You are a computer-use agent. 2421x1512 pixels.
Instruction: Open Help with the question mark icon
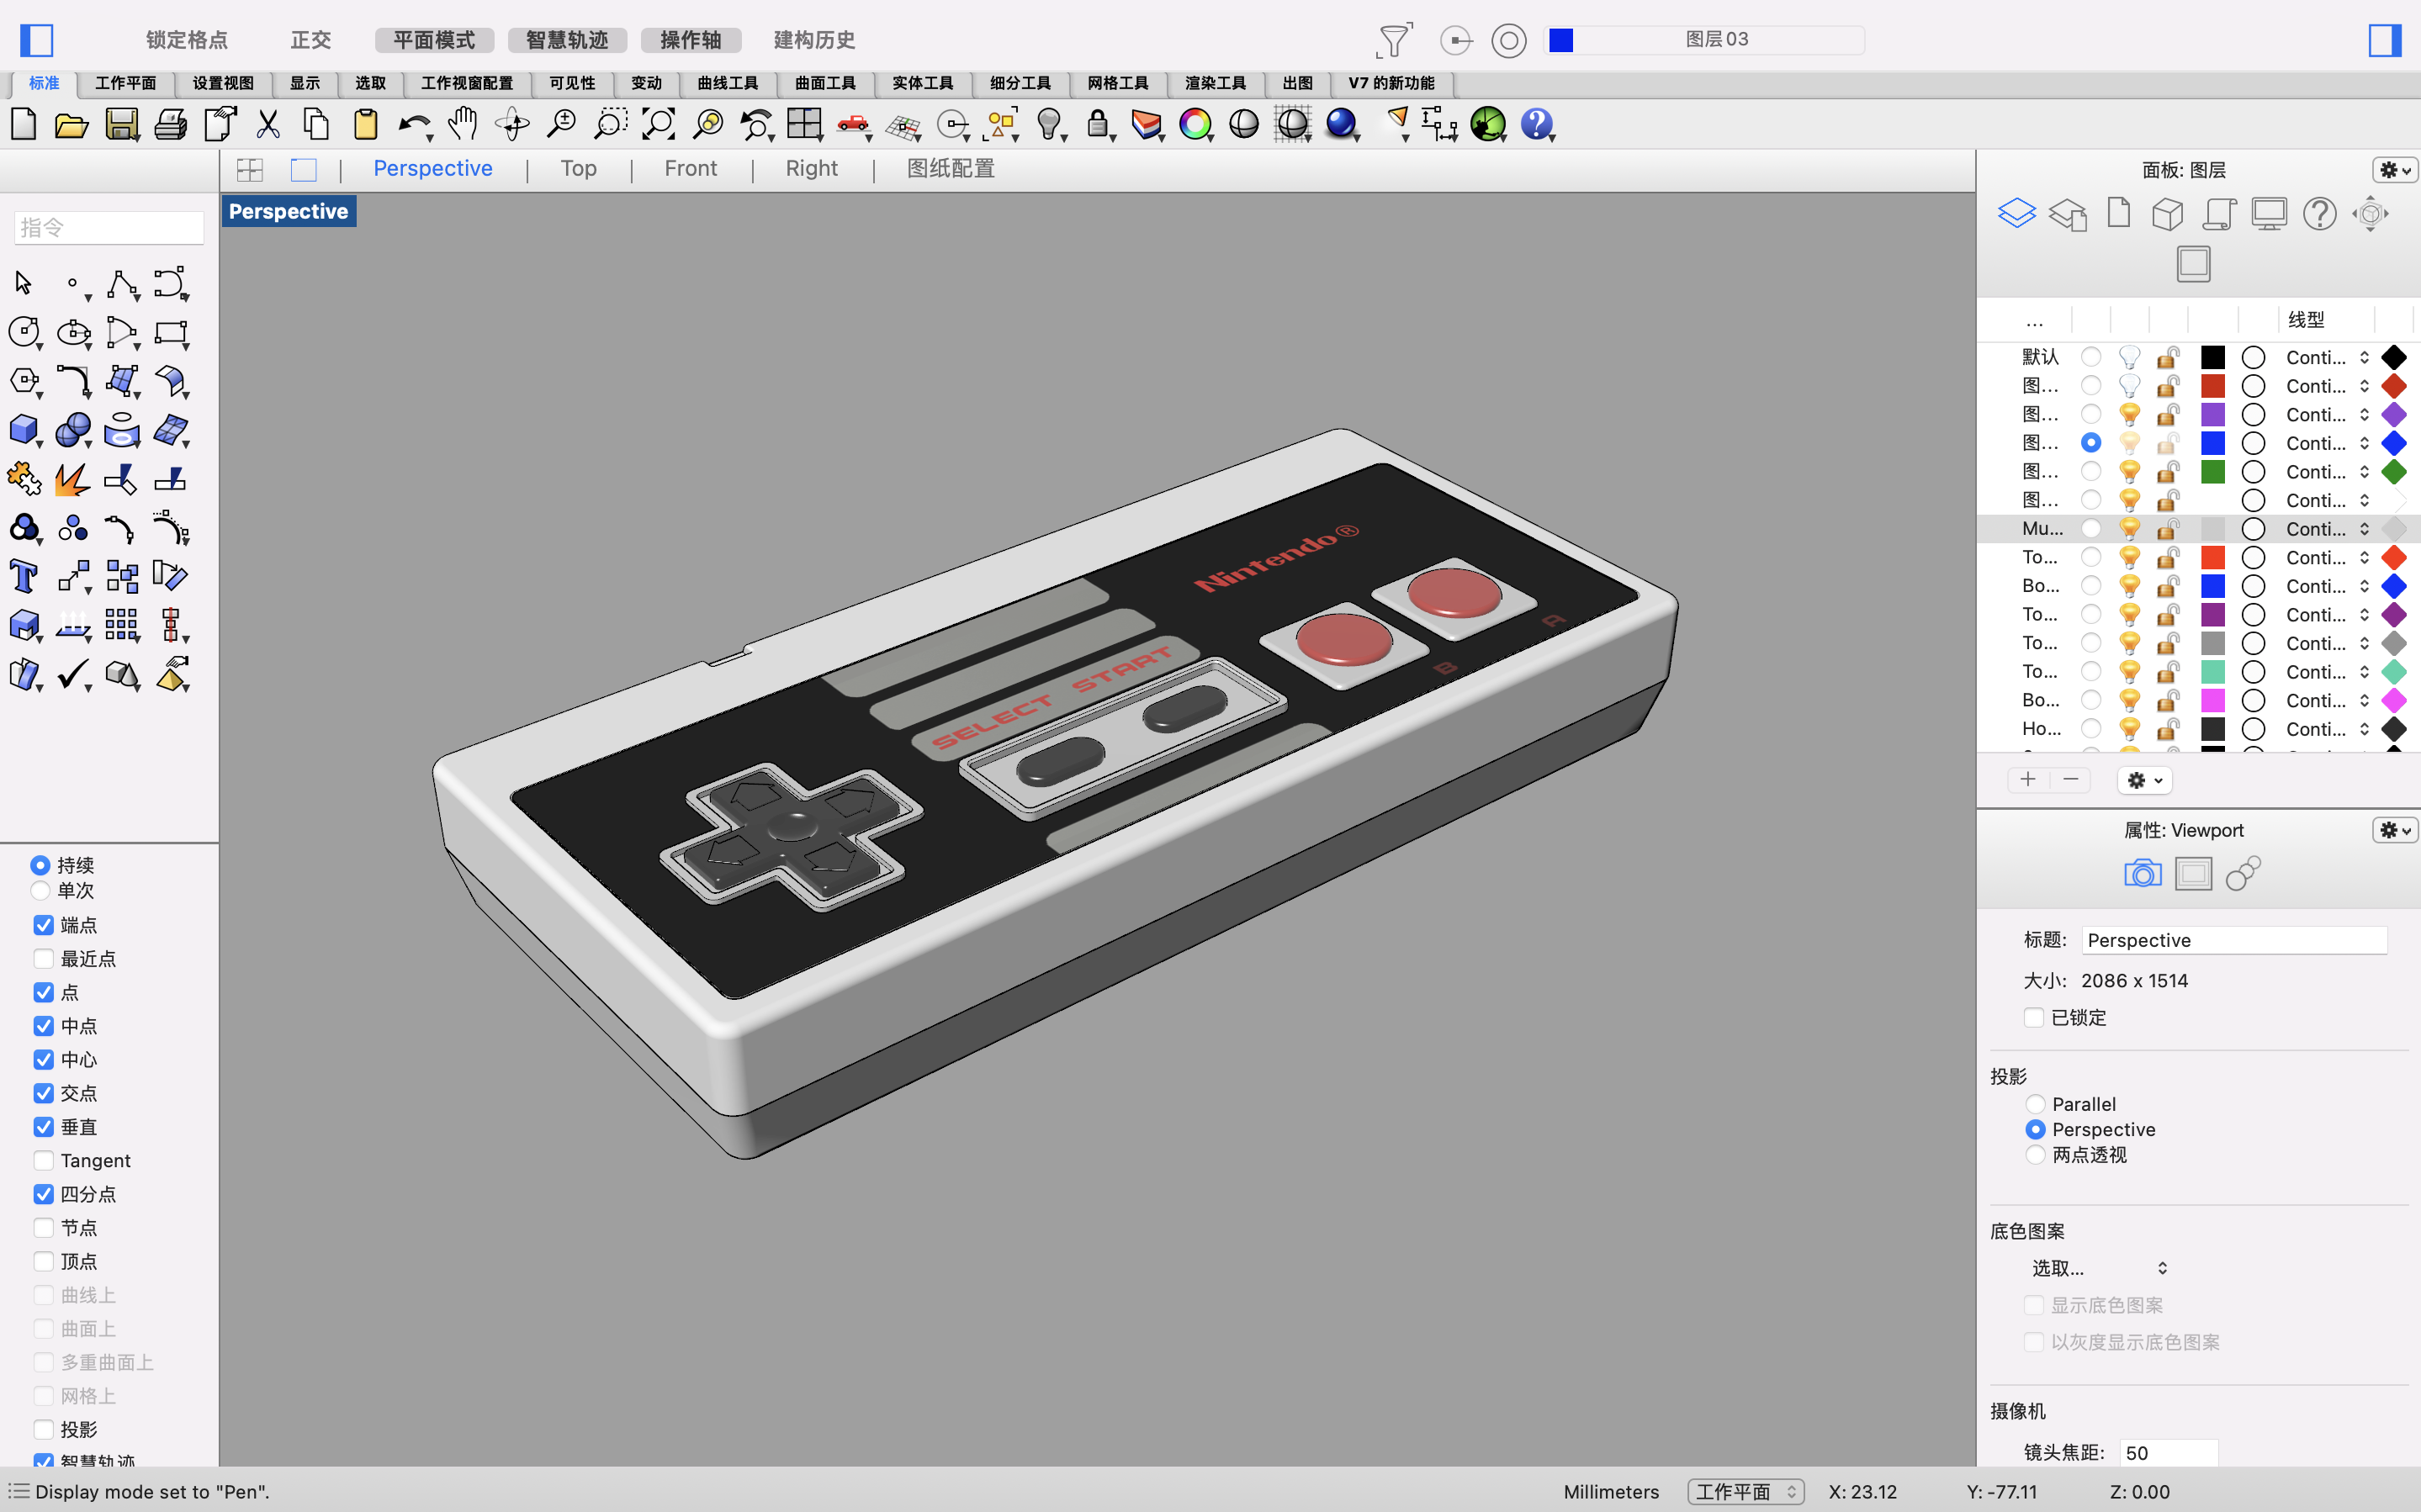(x=1537, y=124)
